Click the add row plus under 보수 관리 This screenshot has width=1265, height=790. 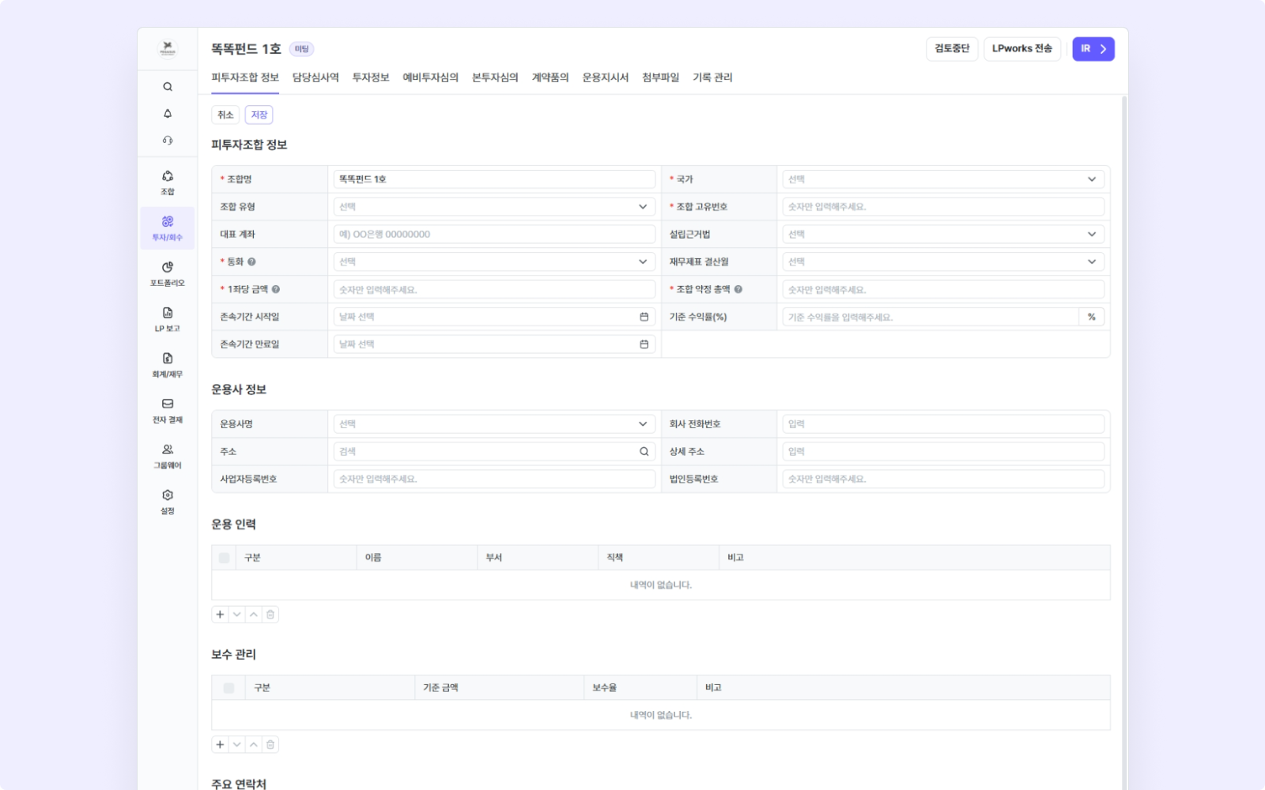tap(220, 744)
